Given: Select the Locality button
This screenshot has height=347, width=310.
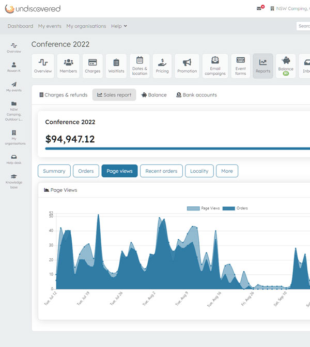Looking at the screenshot, I should [199, 171].
